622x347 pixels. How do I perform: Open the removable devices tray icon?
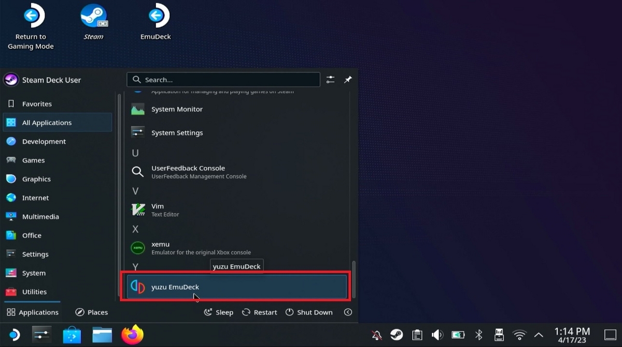499,335
